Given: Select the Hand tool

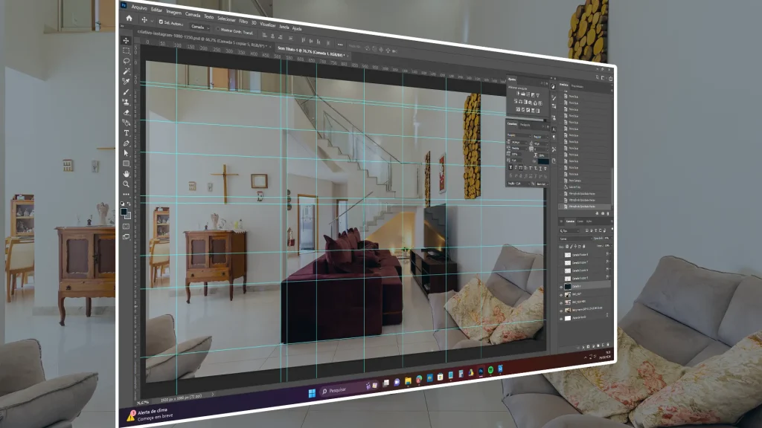Looking at the screenshot, I should click(x=127, y=174).
